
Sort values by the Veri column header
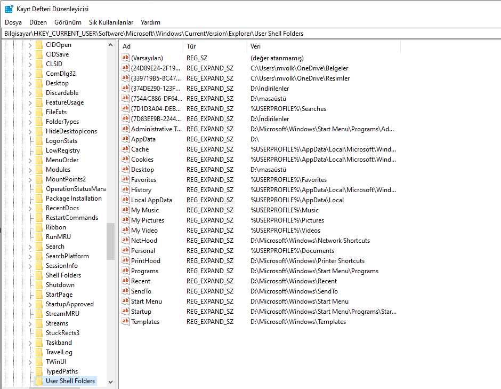click(x=324, y=46)
